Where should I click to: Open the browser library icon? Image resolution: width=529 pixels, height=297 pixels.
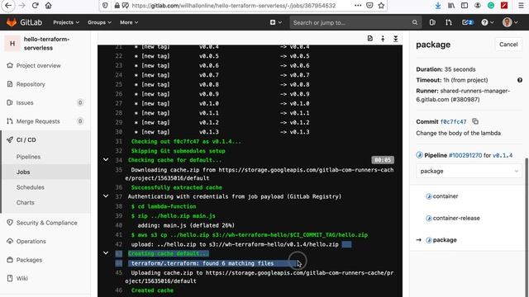coord(451,6)
